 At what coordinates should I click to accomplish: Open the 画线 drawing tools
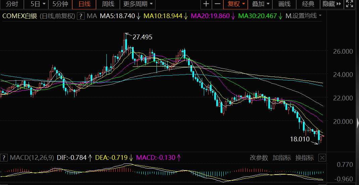(284, 4)
